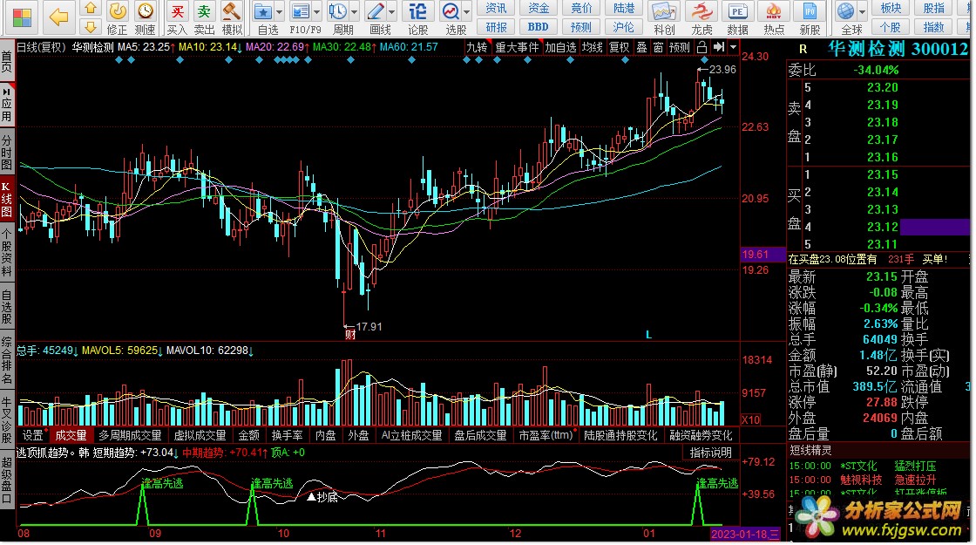Click the 魅视科技 急速拉升 alert row
Viewport: 976px width, 545px height.
(879, 480)
